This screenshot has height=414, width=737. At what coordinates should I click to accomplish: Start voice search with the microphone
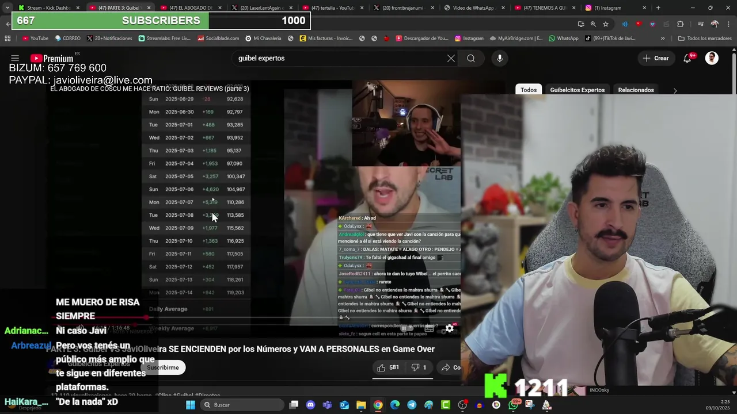pos(499,58)
